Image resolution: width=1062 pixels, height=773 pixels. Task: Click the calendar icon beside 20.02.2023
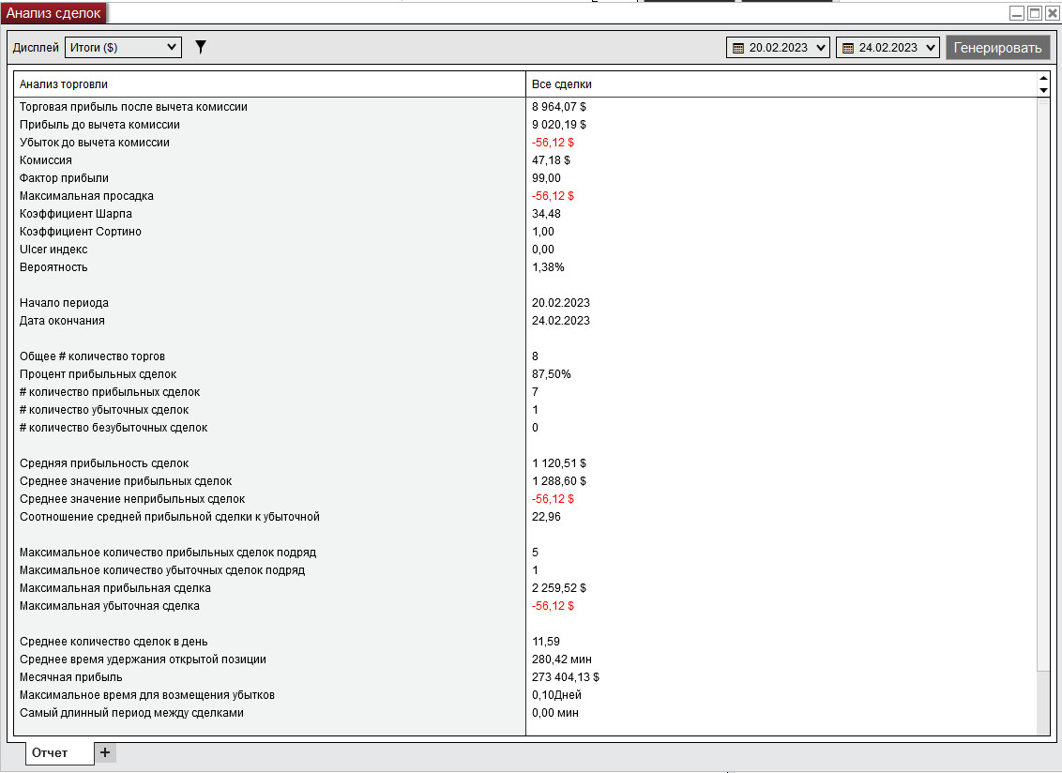click(737, 48)
